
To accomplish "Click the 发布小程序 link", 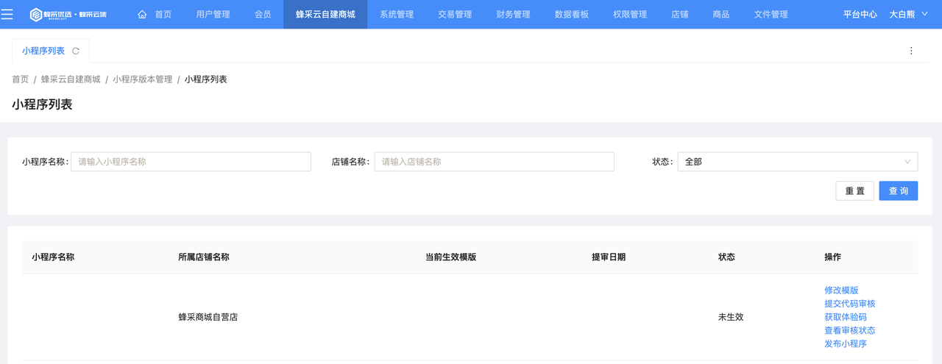I will click(x=845, y=344).
